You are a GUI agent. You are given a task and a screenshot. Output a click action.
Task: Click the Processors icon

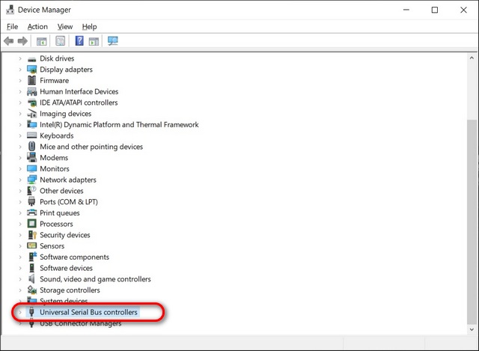click(31, 224)
